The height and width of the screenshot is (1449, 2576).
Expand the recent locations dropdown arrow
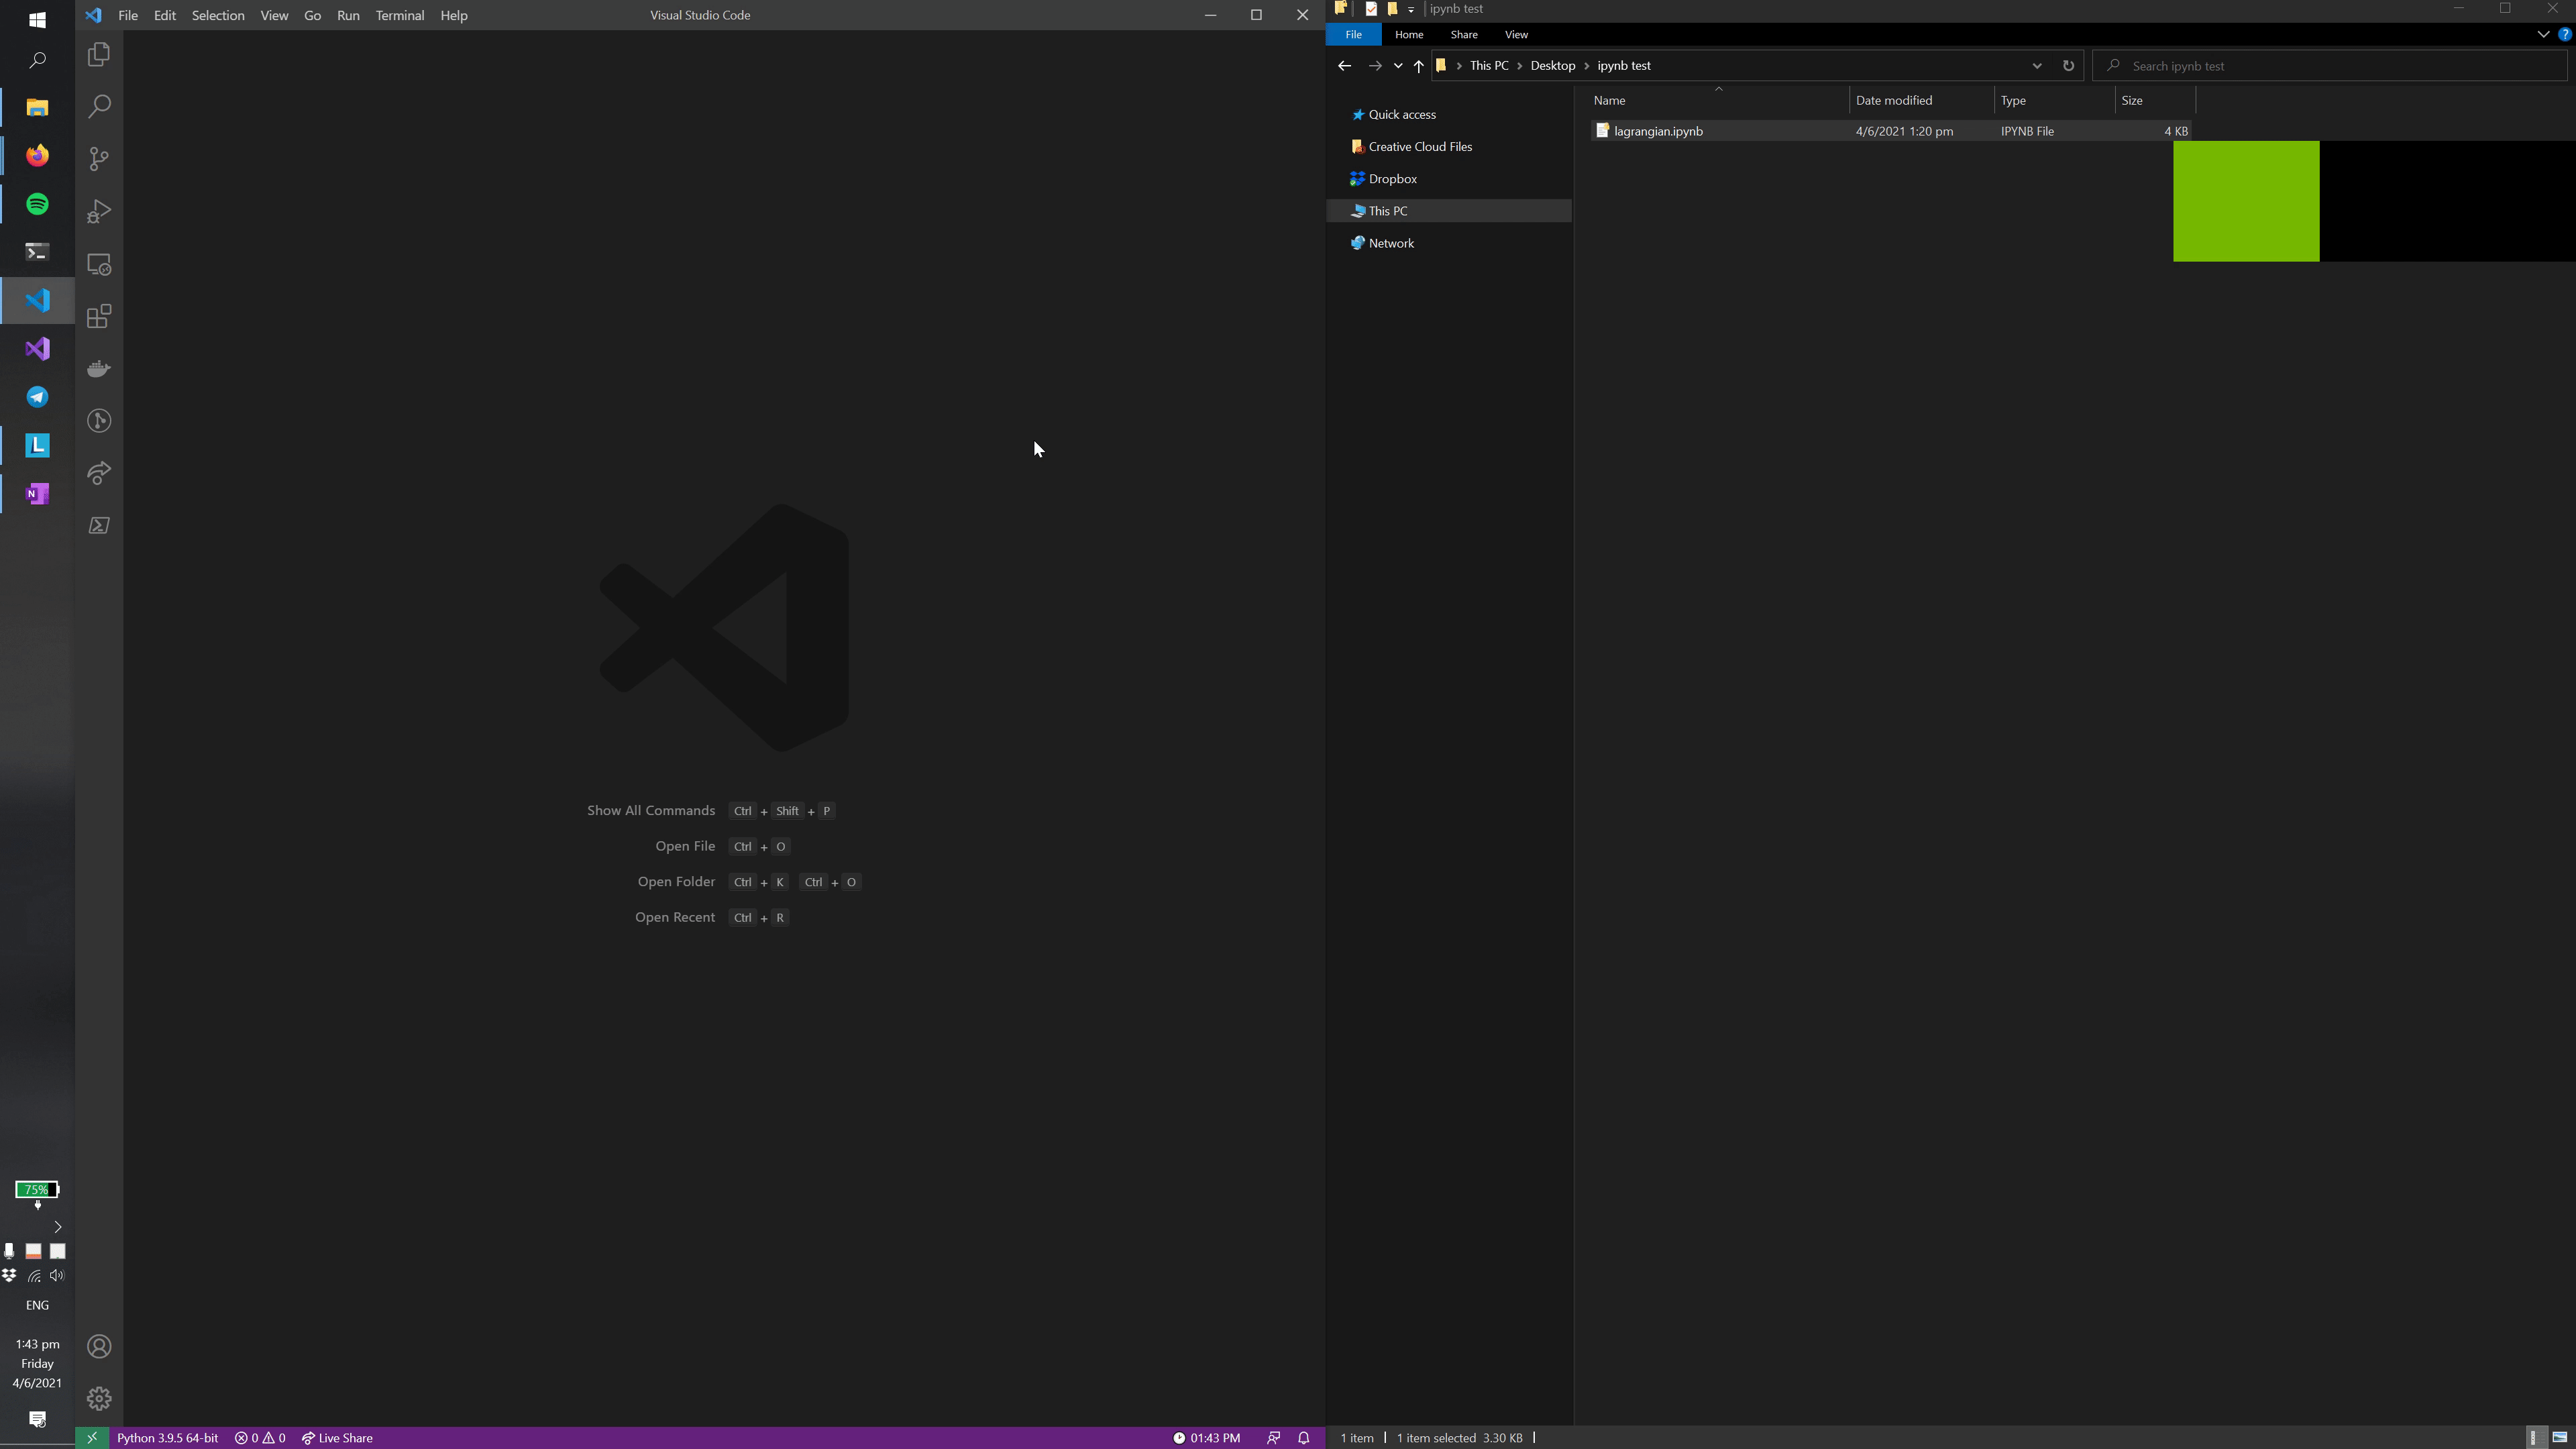pos(1398,66)
